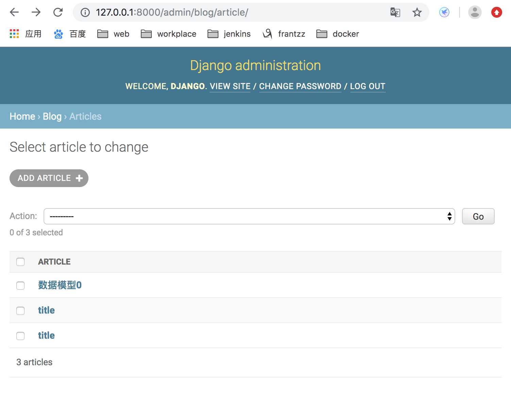Bookmark this page with the star

(x=417, y=13)
